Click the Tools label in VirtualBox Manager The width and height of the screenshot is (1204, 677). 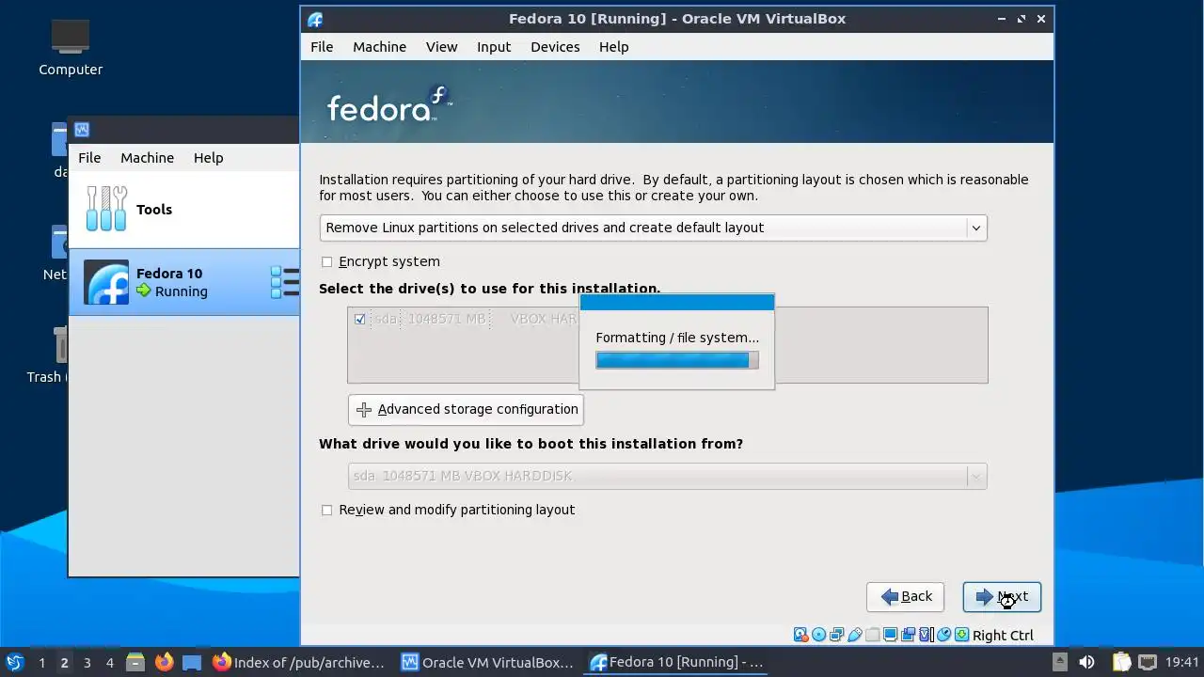point(154,210)
